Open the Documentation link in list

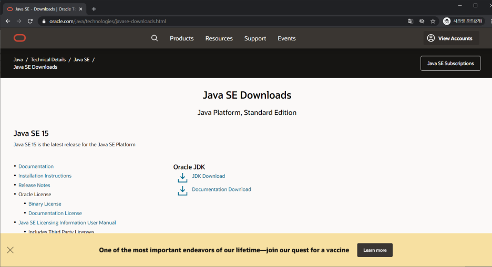click(36, 166)
